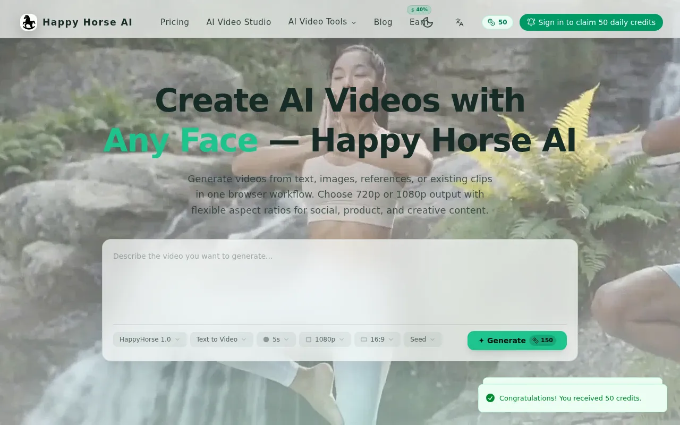Open the HappyHorse 1.0 model dropdown
Viewport: 680px width, 425px height.
(150, 339)
